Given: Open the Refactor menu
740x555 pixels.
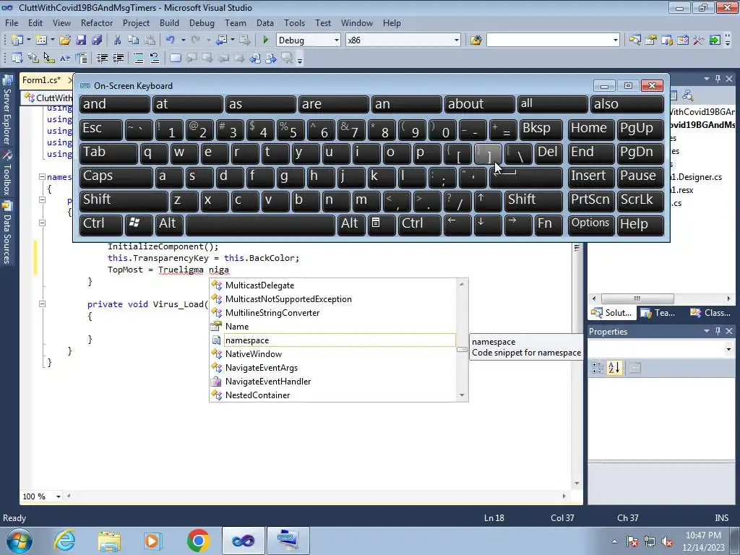Looking at the screenshot, I should pyautogui.click(x=97, y=22).
